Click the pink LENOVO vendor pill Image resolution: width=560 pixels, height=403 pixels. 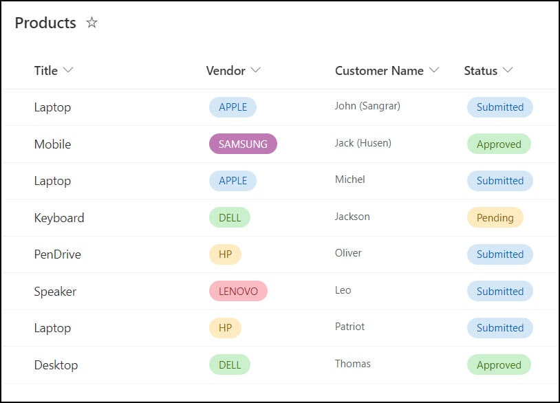[238, 291]
